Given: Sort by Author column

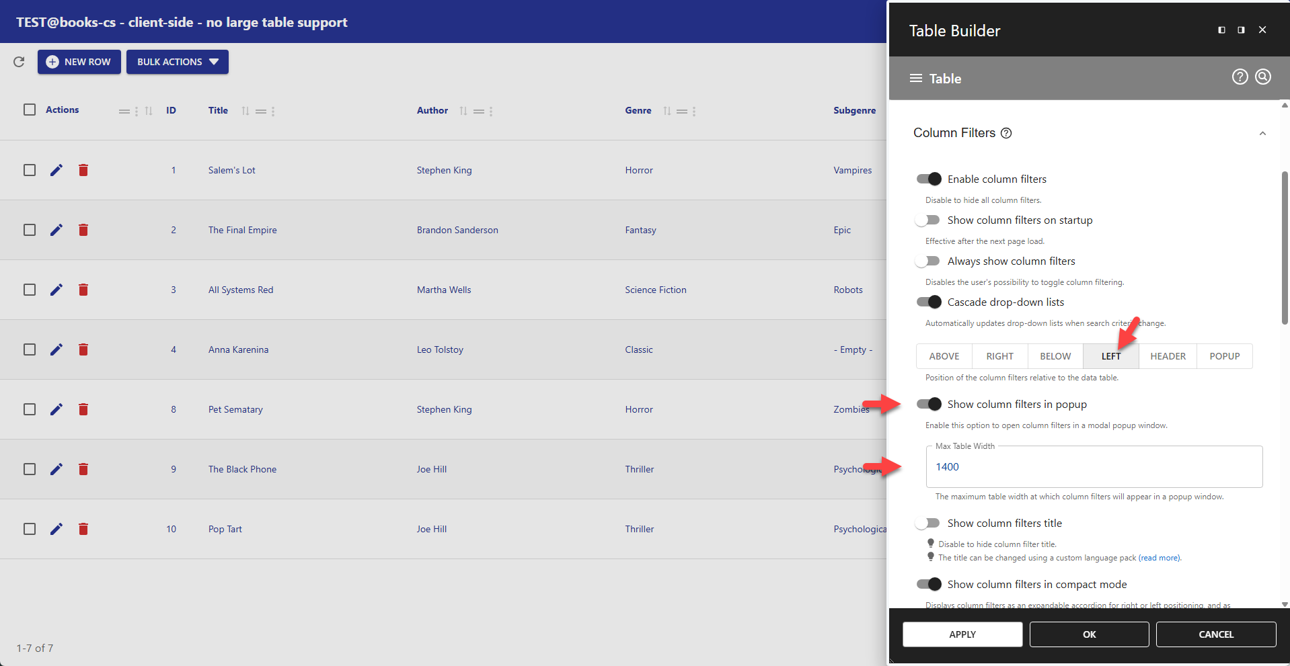Looking at the screenshot, I should click(463, 111).
